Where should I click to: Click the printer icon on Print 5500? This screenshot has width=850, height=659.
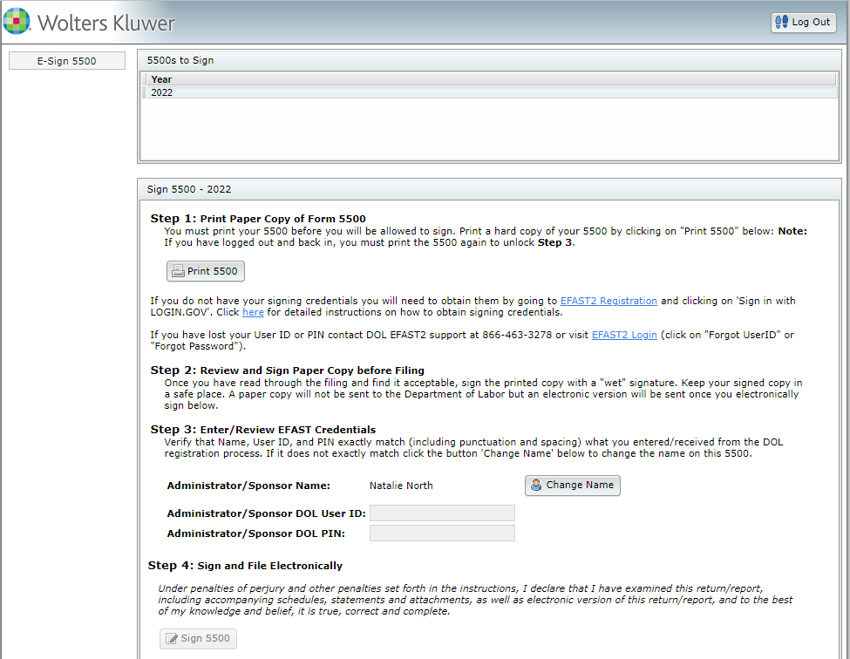click(178, 271)
